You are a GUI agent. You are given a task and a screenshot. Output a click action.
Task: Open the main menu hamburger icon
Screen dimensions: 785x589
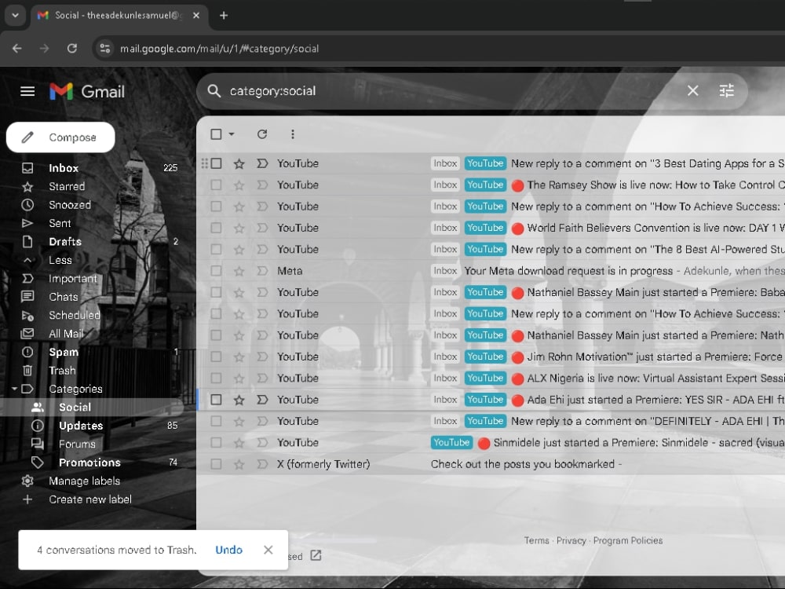click(27, 91)
